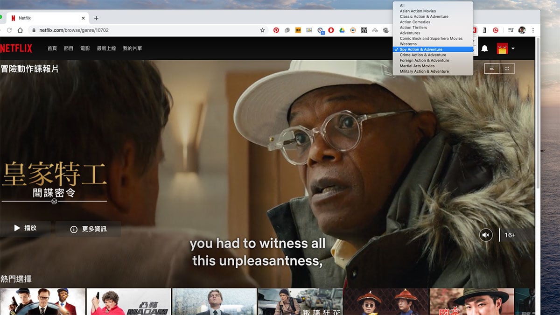Open Chrome three-dot menu
Viewport: 560px width, 315px height.
click(x=533, y=30)
